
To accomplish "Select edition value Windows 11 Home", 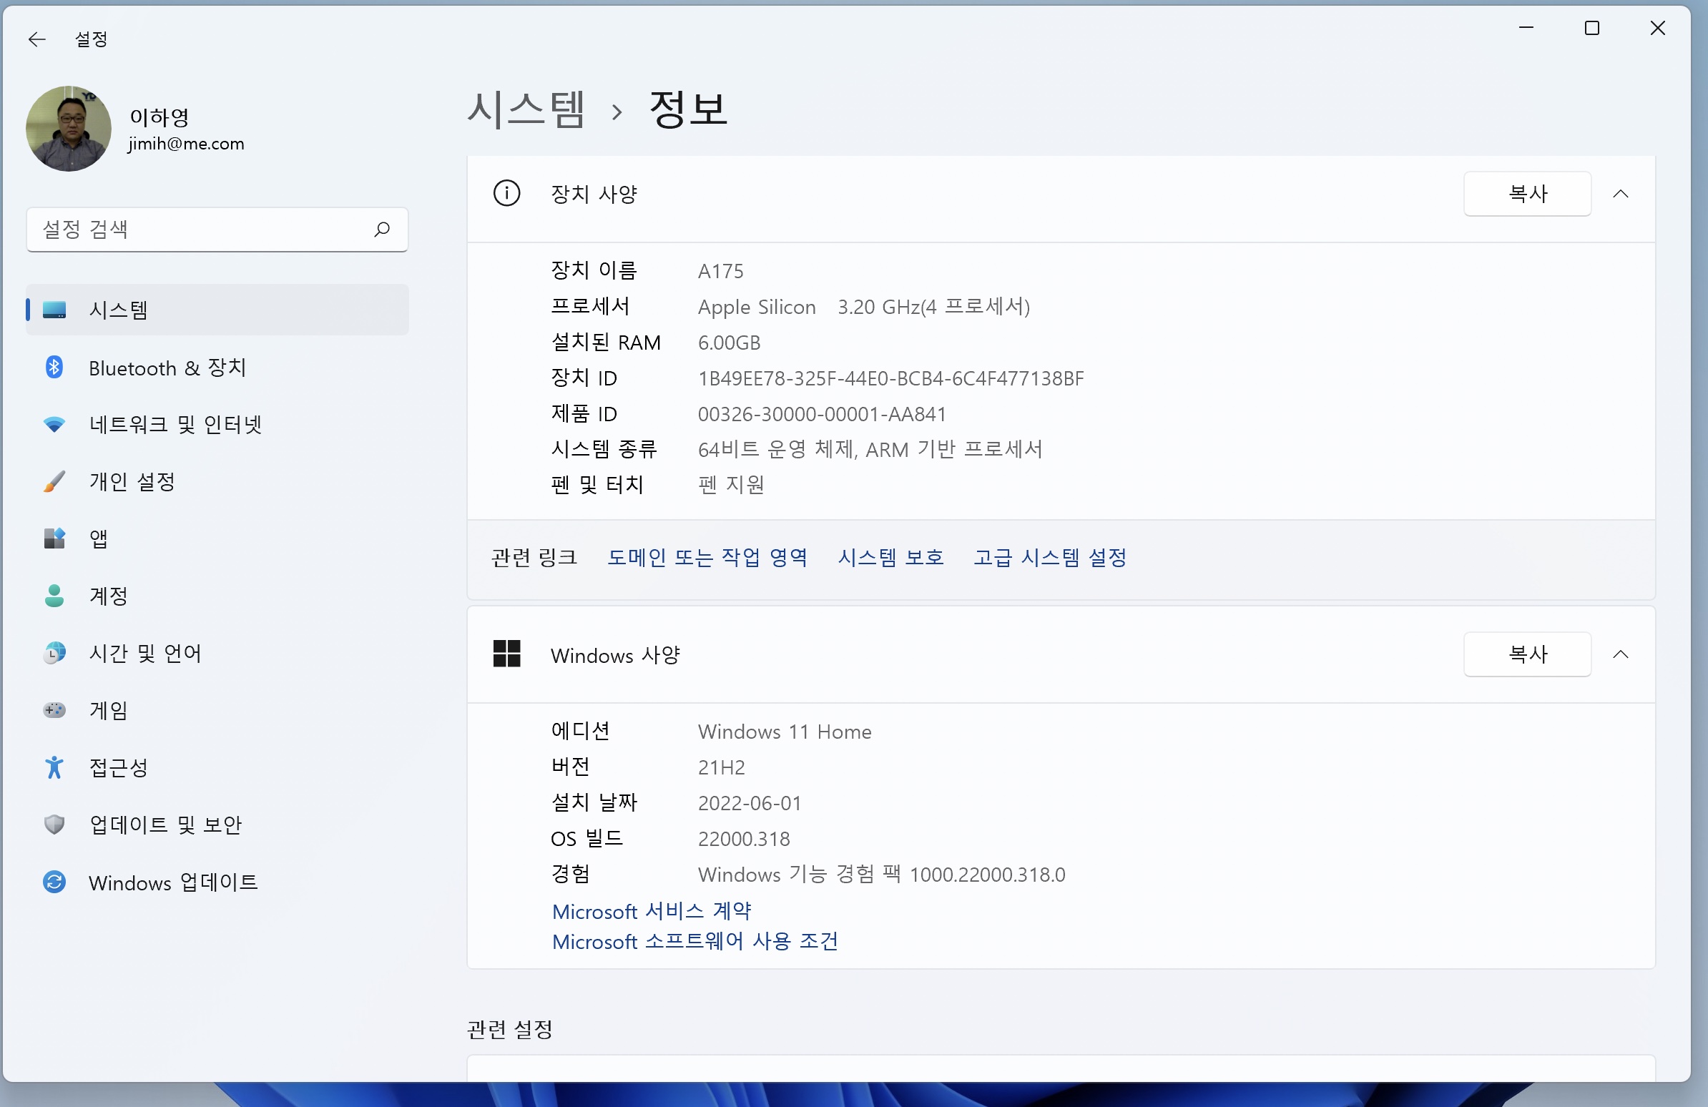I will pos(785,732).
